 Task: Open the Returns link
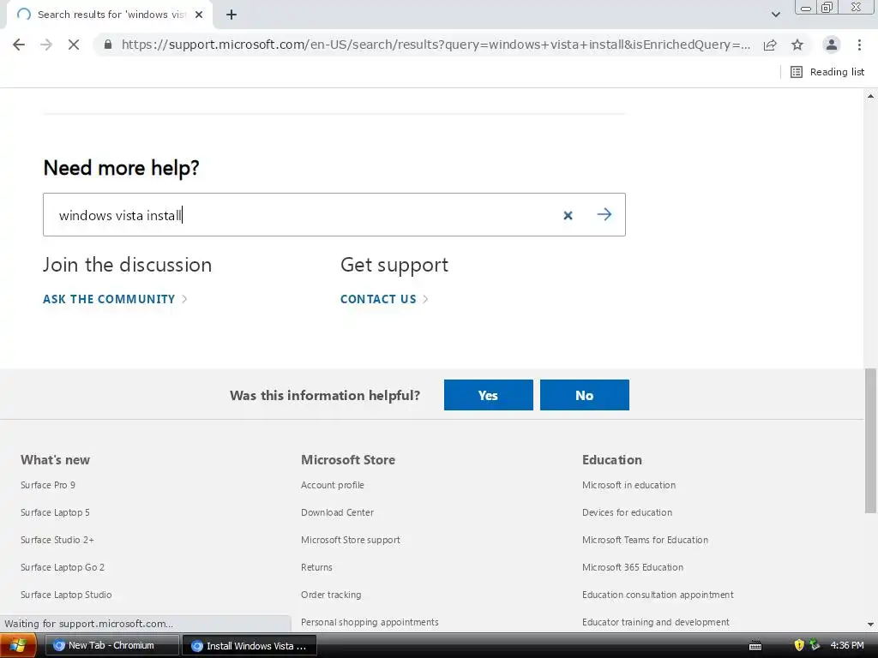click(316, 567)
